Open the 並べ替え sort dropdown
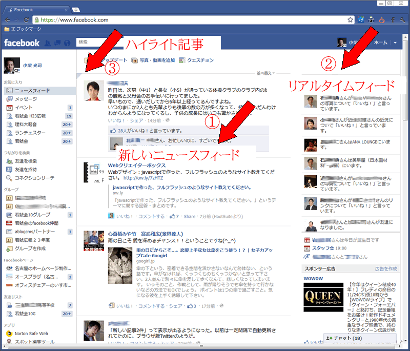This screenshot has width=410, height=351. tap(265, 73)
